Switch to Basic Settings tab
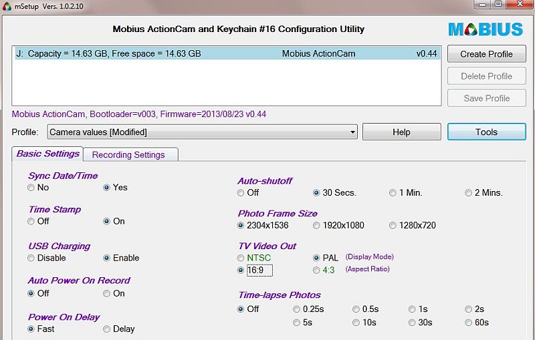Screen dimensions: 535x340 coord(47,154)
